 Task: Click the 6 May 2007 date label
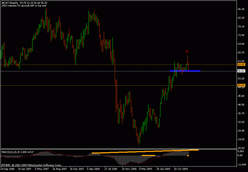coord(42,169)
